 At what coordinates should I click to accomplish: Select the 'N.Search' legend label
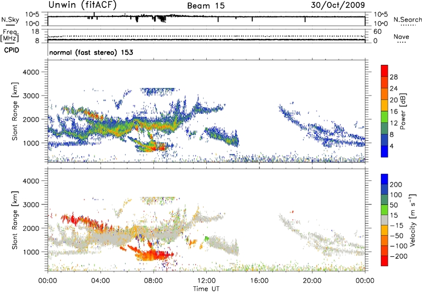(407, 20)
